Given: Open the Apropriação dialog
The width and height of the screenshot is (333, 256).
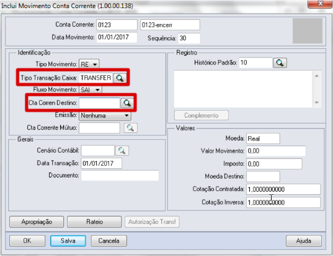Looking at the screenshot, I should coord(37,222).
